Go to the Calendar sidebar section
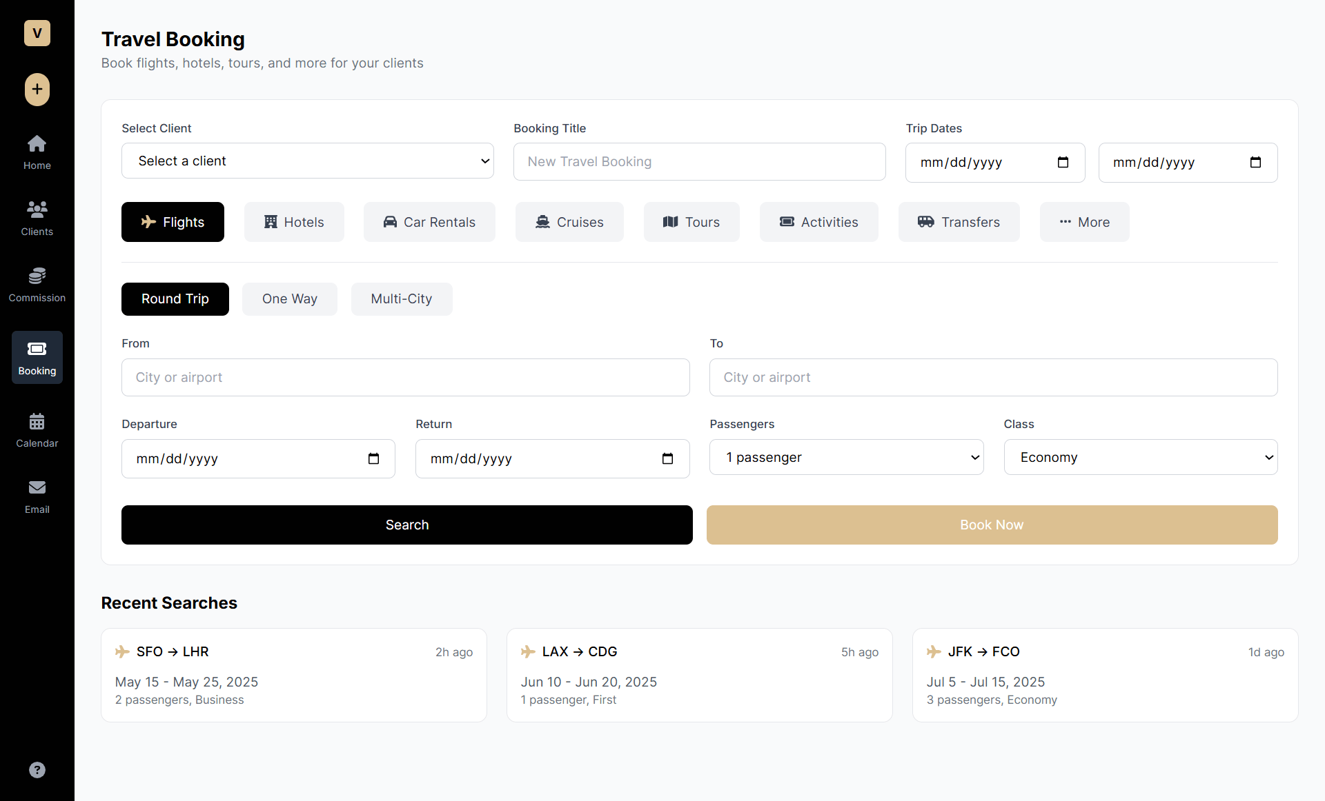Image resolution: width=1325 pixels, height=801 pixels. click(37, 429)
